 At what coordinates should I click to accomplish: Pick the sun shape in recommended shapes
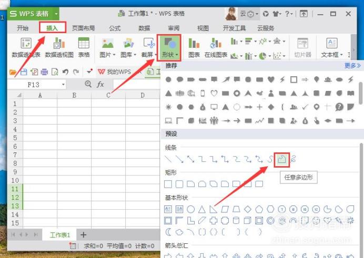click(168, 107)
